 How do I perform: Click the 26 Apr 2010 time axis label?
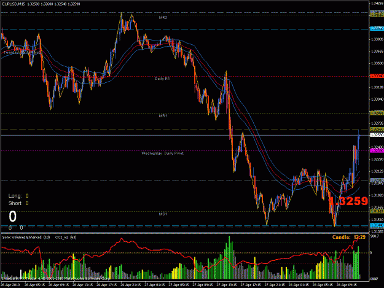click(x=10, y=285)
